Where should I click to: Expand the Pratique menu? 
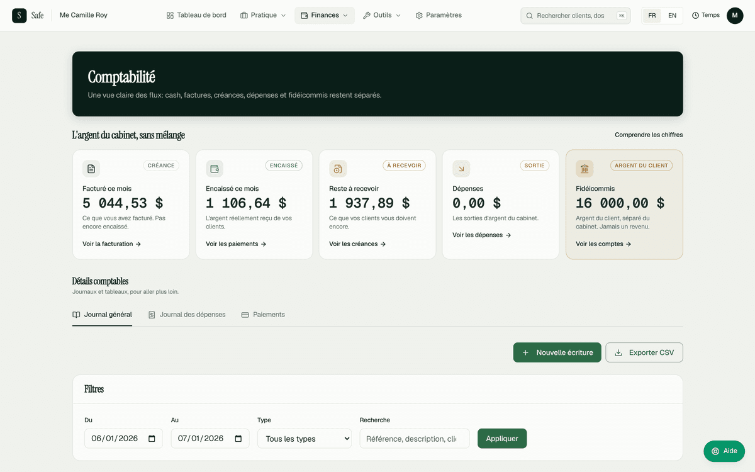click(263, 15)
